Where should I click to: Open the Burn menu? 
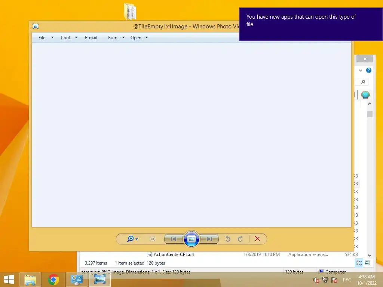click(113, 38)
